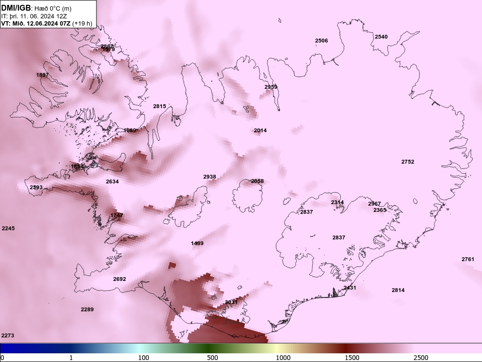Click the 2431 value on the southeast coast

click(x=350, y=288)
